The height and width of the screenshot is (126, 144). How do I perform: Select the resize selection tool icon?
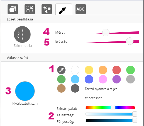[30, 9]
